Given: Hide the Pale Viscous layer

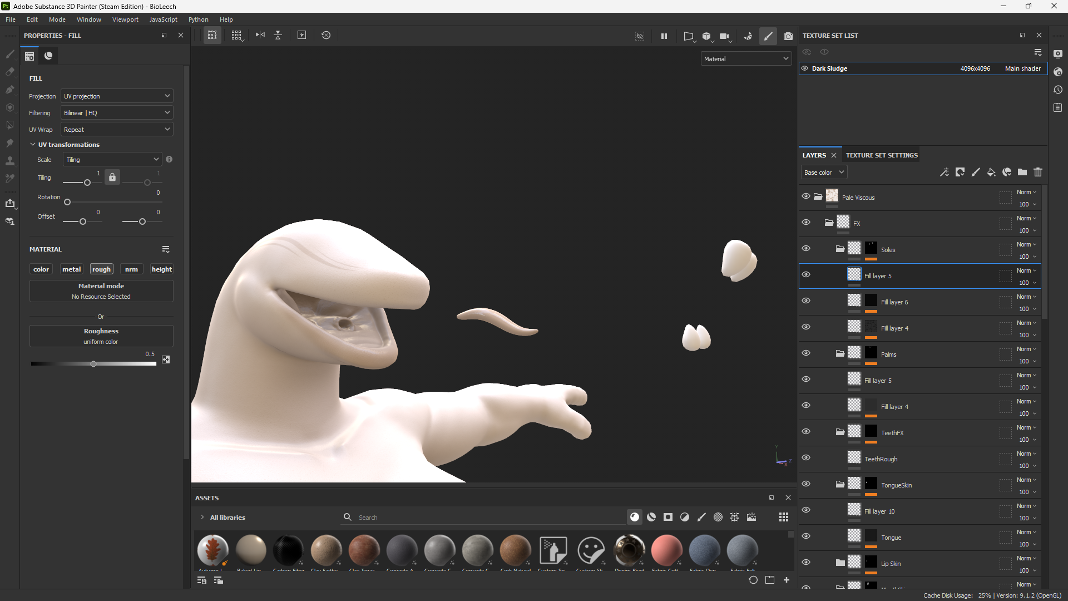Looking at the screenshot, I should [x=806, y=196].
